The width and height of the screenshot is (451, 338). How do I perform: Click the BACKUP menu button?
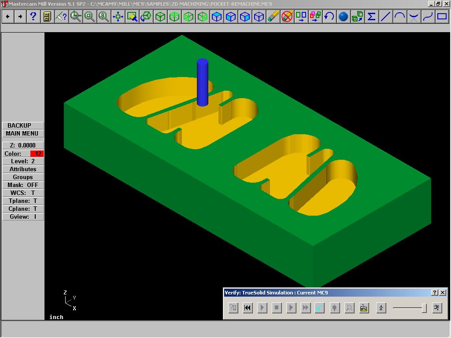(23, 125)
